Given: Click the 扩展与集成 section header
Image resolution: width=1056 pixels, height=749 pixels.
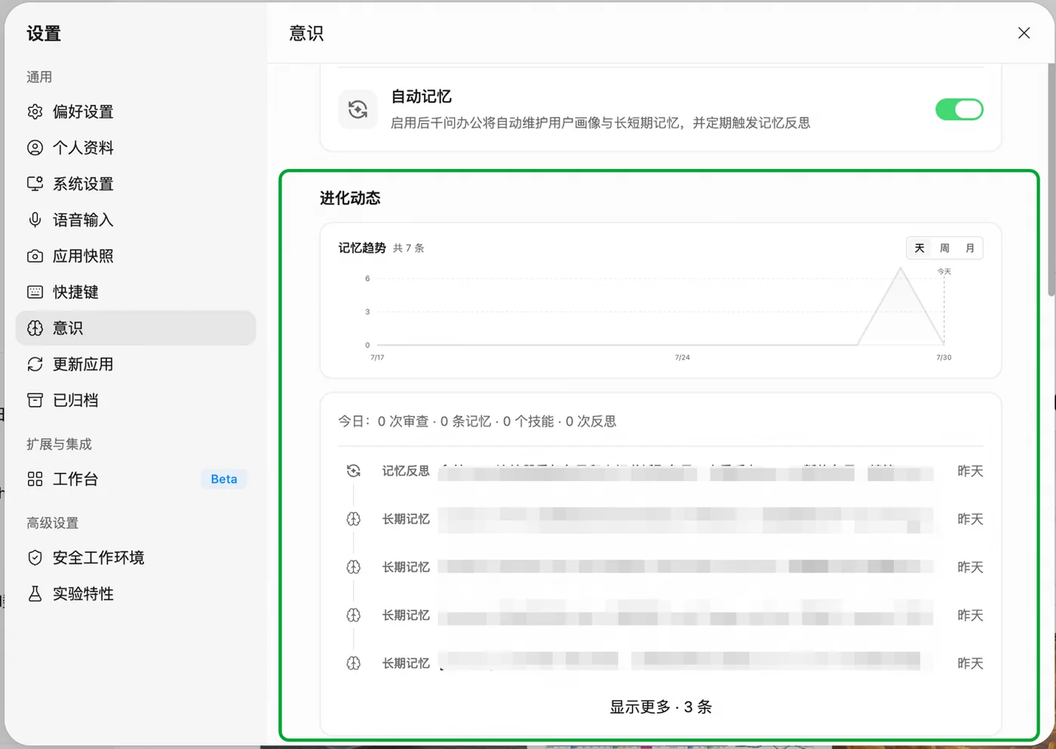Looking at the screenshot, I should pyautogui.click(x=59, y=444).
